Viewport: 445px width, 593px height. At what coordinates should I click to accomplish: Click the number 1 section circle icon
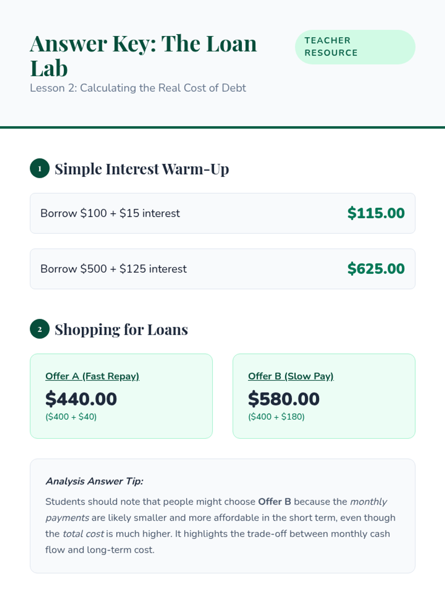40,169
